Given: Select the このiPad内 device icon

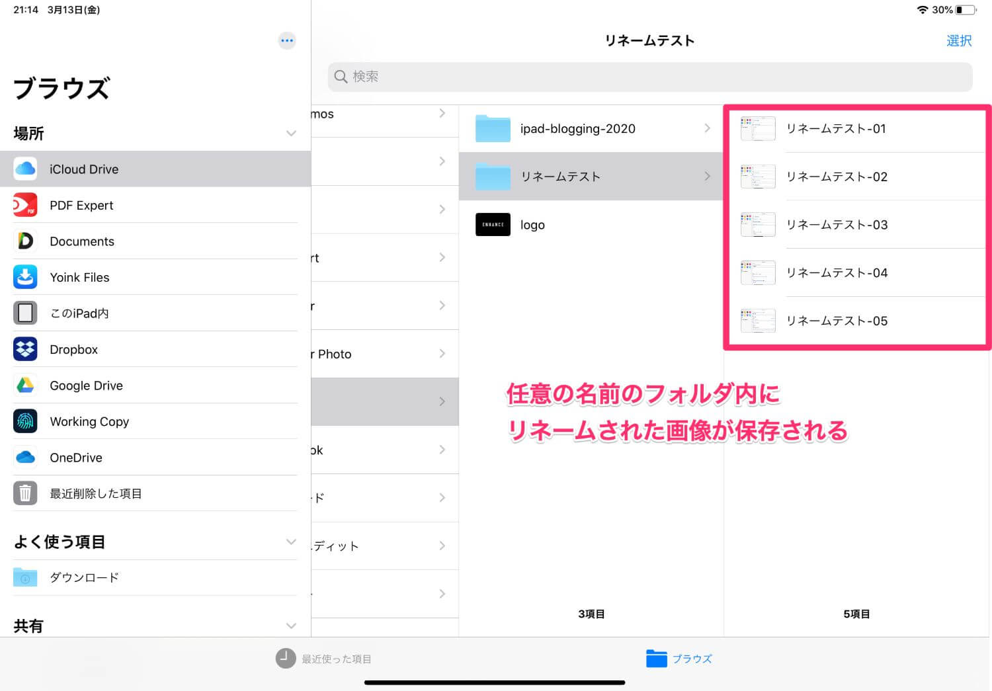Looking at the screenshot, I should [25, 313].
